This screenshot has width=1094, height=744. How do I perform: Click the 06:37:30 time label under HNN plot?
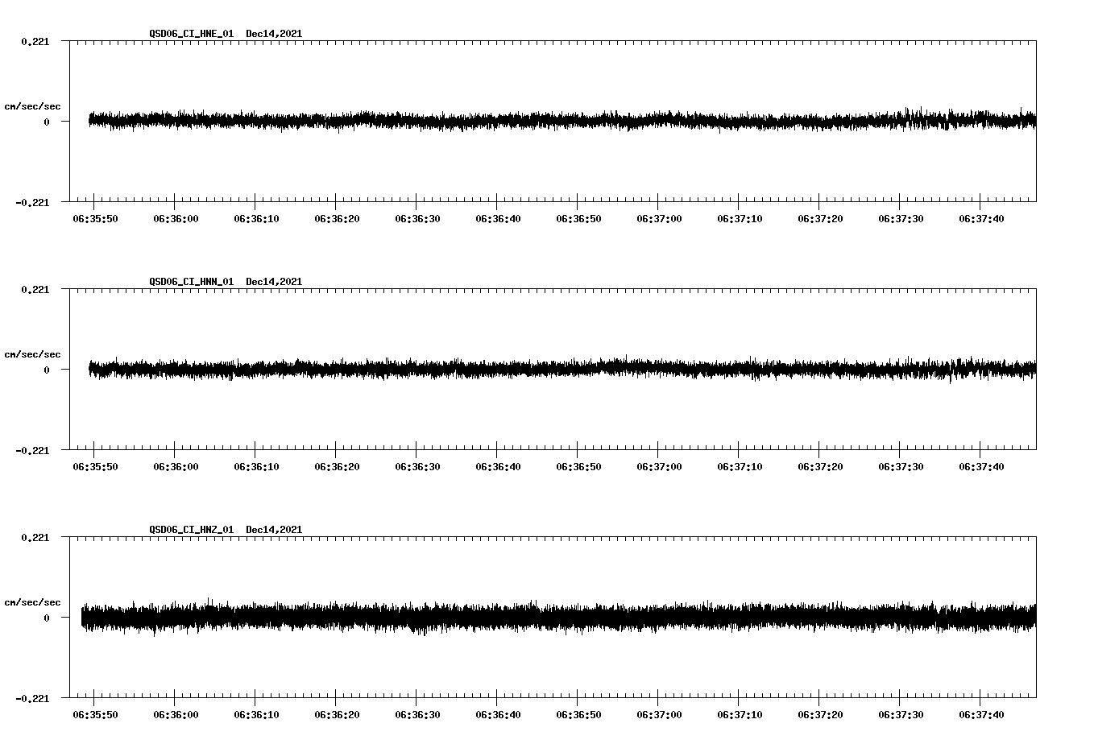[901, 467]
